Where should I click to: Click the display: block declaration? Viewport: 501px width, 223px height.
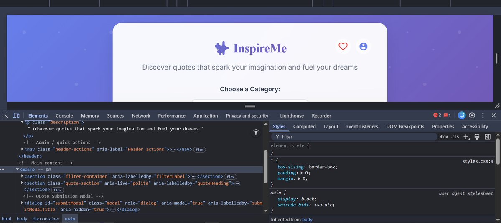[x=297, y=199]
